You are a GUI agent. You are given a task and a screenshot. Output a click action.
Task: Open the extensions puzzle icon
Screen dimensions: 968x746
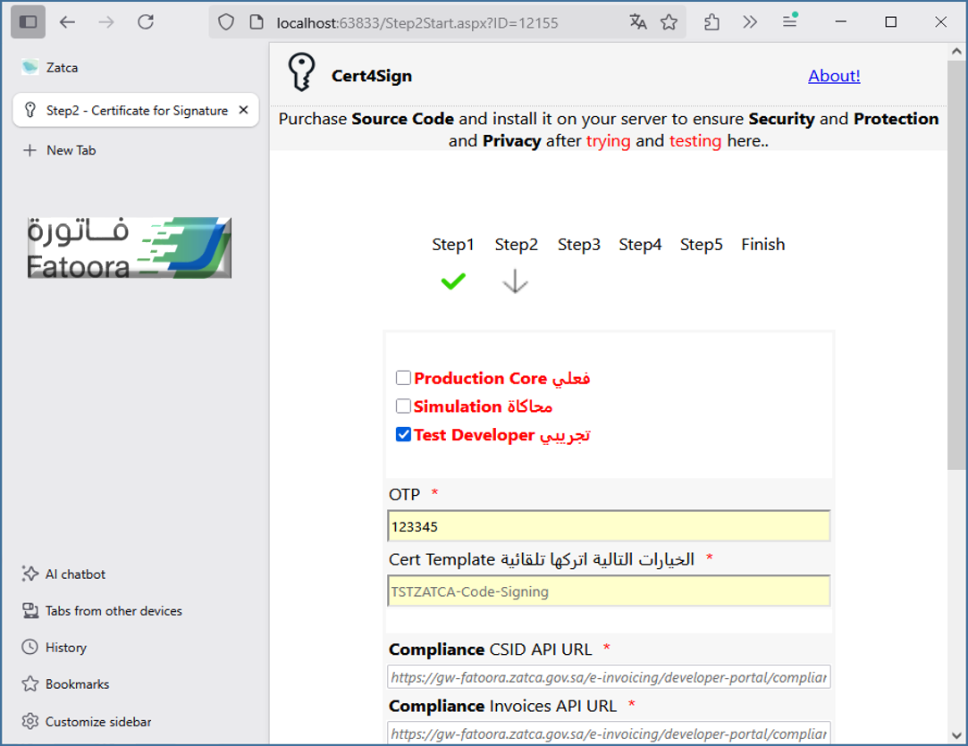point(711,22)
